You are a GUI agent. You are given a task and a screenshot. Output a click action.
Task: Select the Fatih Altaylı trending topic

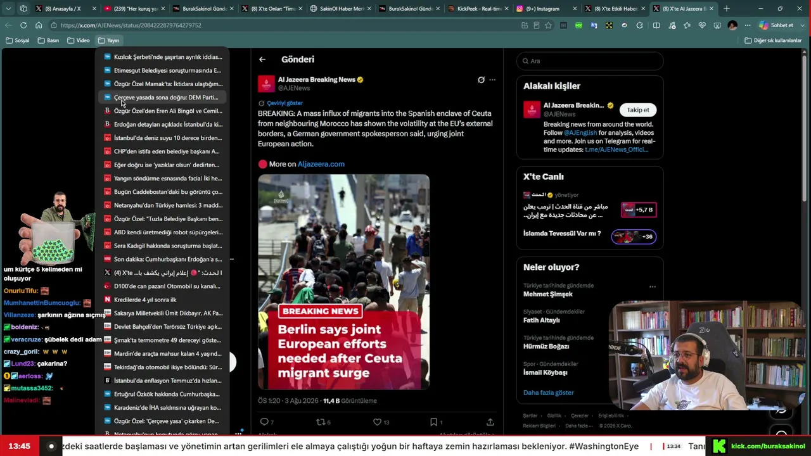(542, 320)
